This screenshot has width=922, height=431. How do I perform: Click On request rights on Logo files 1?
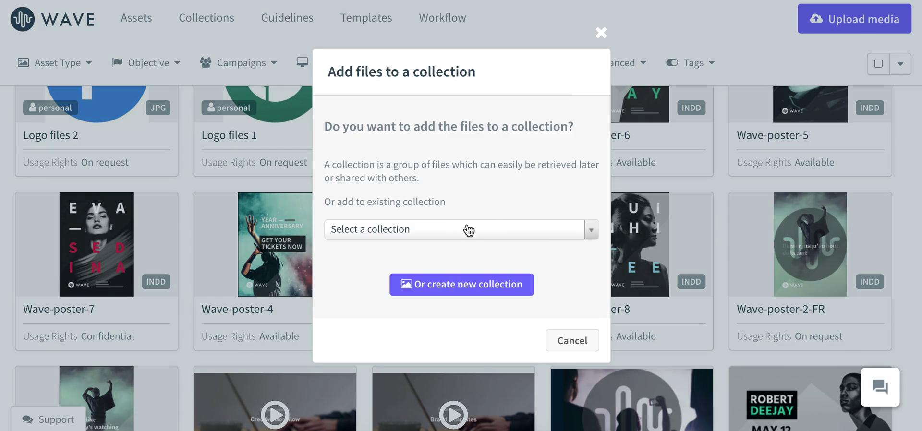[x=283, y=162]
